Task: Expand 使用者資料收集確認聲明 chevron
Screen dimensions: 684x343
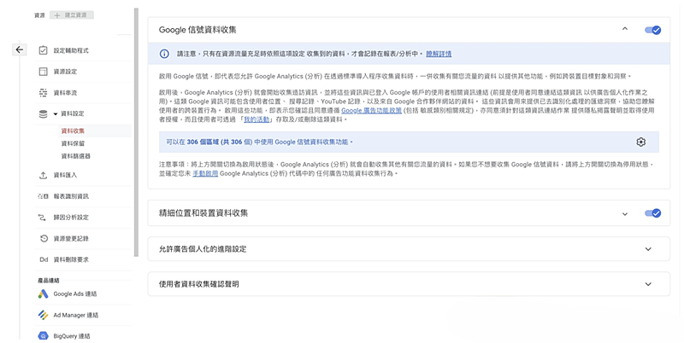Action: 648,284
